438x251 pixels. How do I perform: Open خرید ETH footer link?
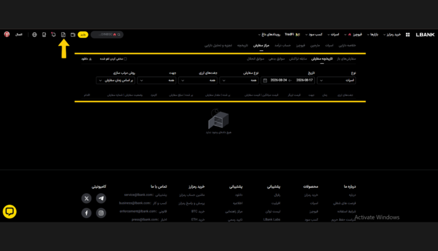tap(198, 220)
